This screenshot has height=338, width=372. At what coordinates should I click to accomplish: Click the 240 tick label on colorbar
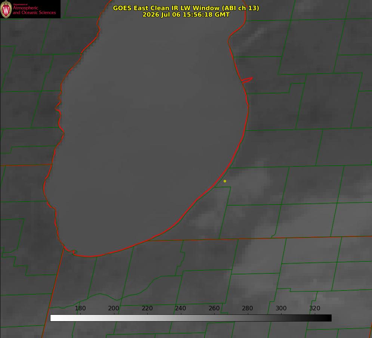click(181, 308)
